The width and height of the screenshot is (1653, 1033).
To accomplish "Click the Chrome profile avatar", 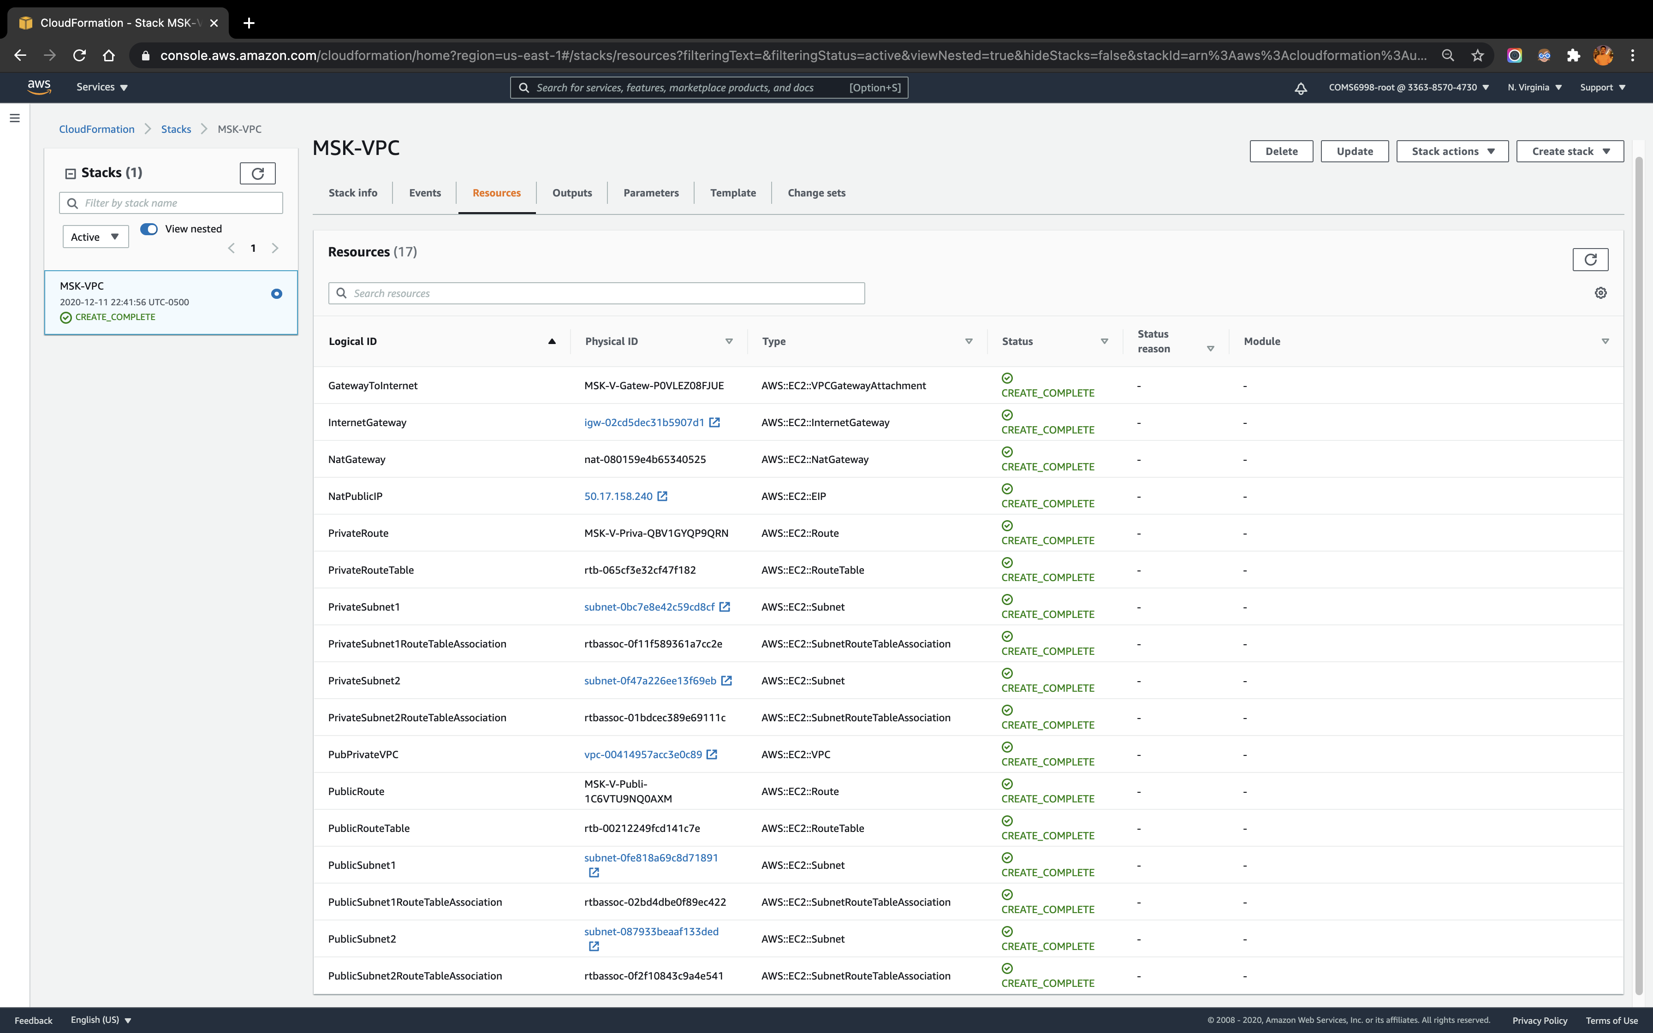I will (x=1603, y=55).
